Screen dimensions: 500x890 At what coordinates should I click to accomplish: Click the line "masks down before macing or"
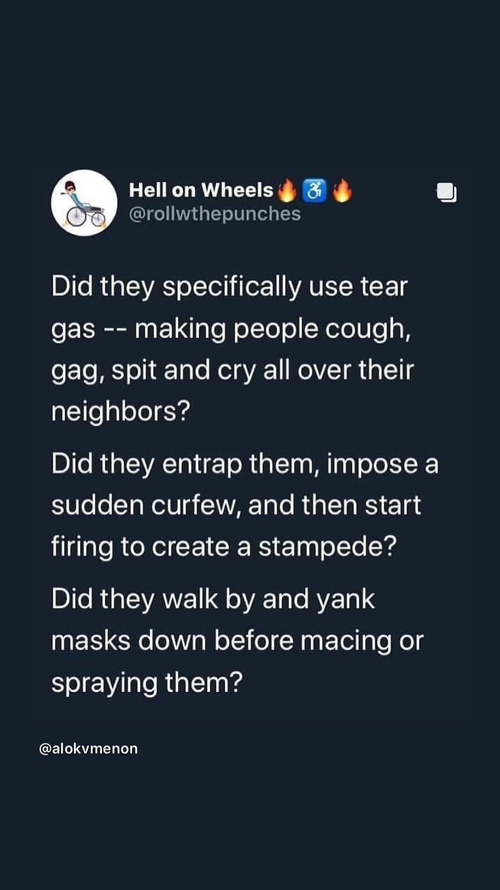(x=237, y=641)
